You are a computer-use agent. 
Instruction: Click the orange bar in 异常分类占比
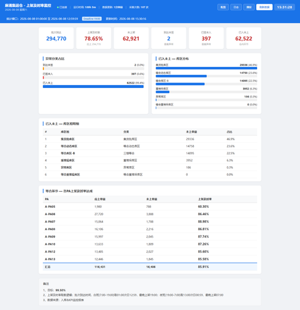tap(43, 69)
